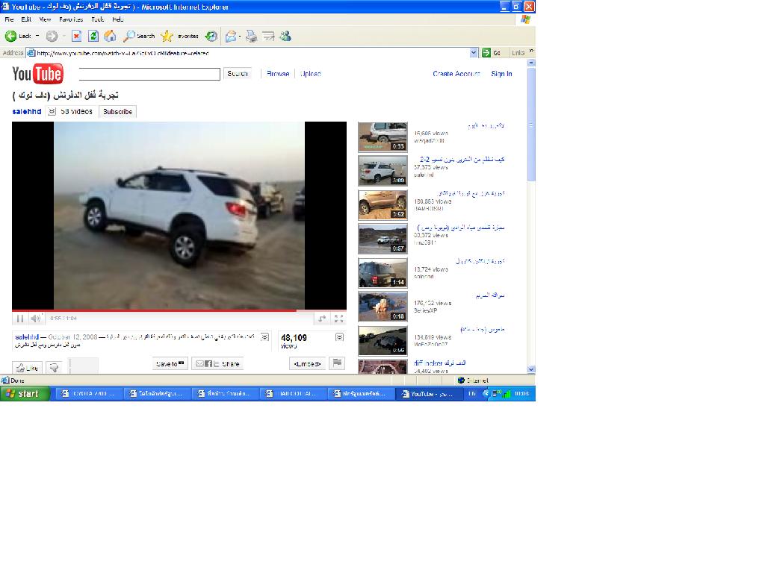Open the address bar dropdown
This screenshot has width=765, height=573.
pyautogui.click(x=474, y=53)
